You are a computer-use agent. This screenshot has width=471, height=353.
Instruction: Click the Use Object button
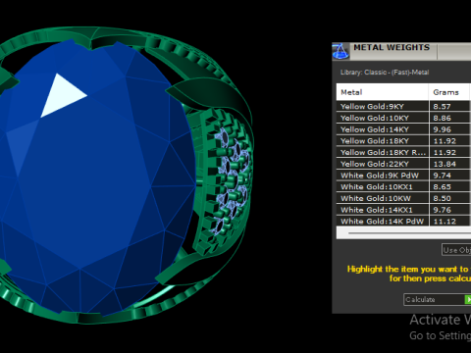pos(456,250)
